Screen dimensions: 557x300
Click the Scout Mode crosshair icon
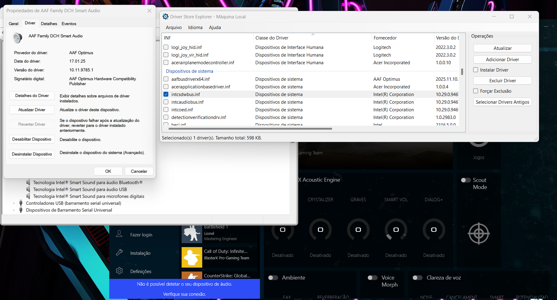479,234
